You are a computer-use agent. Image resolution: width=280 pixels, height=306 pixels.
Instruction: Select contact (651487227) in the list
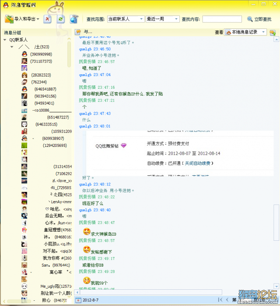tap(58, 117)
